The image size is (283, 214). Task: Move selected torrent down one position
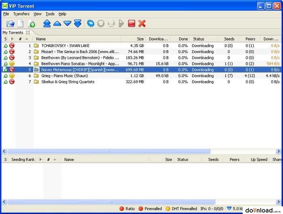68,24
